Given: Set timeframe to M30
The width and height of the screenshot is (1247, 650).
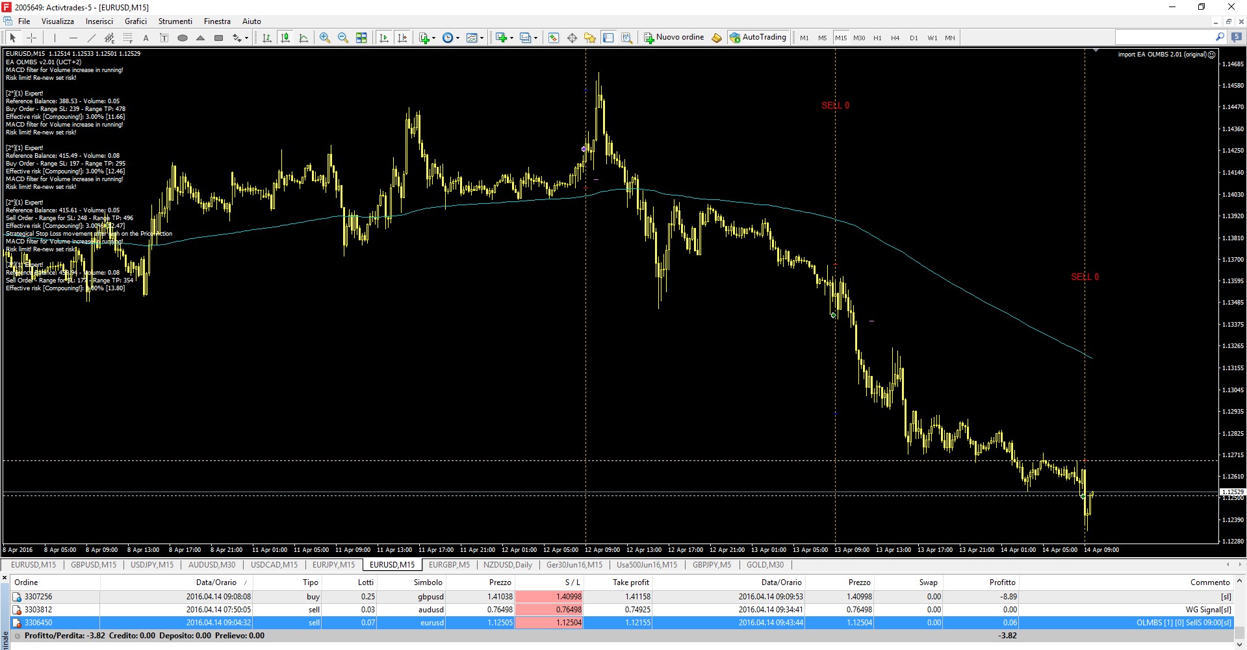Looking at the screenshot, I should tap(859, 38).
